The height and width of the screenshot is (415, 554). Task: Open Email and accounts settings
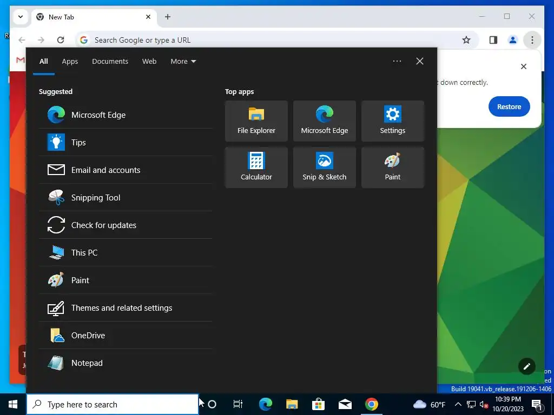pos(126,170)
